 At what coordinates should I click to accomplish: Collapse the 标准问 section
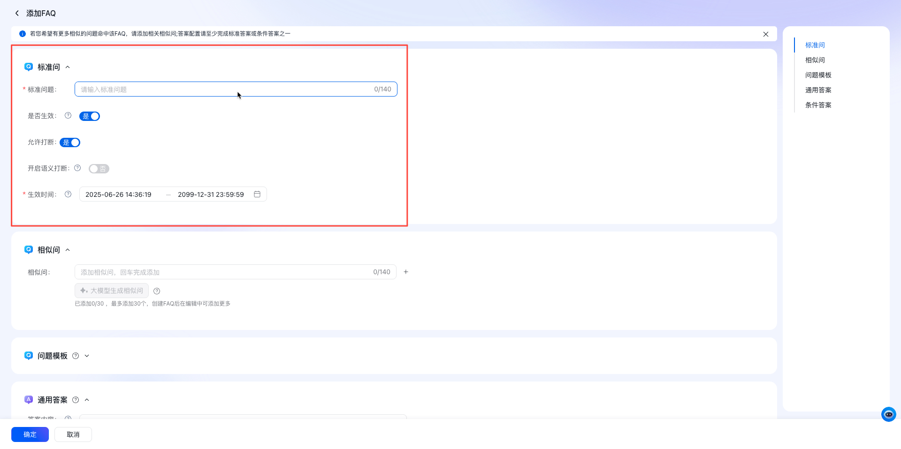(x=68, y=67)
